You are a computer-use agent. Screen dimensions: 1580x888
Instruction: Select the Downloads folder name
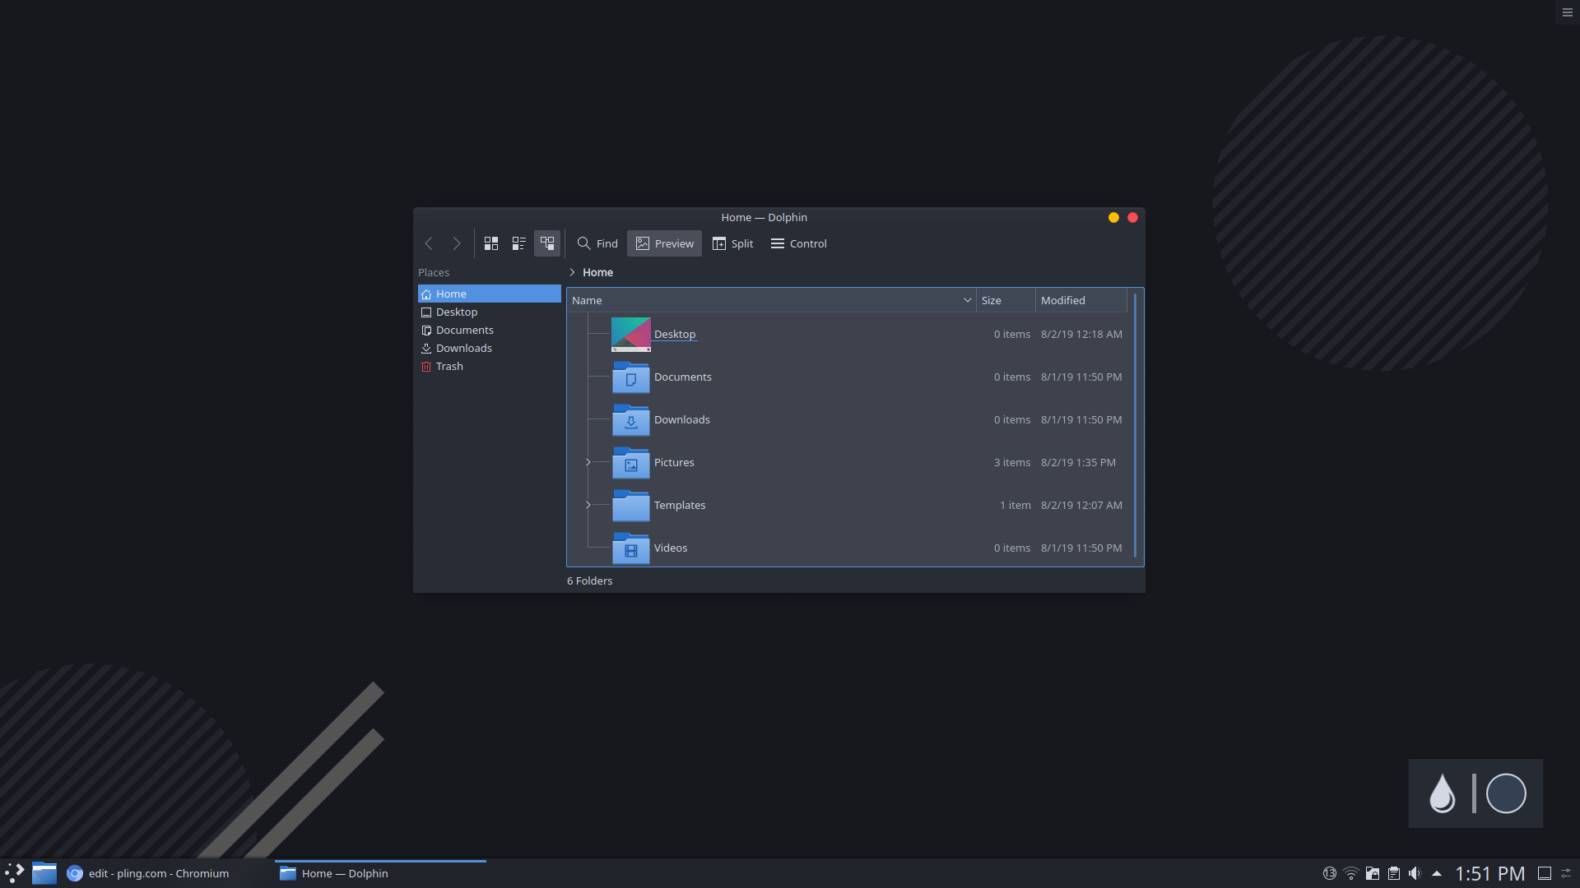pos(682,419)
